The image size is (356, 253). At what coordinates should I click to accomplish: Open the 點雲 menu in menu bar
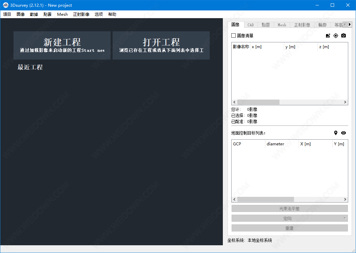point(48,14)
